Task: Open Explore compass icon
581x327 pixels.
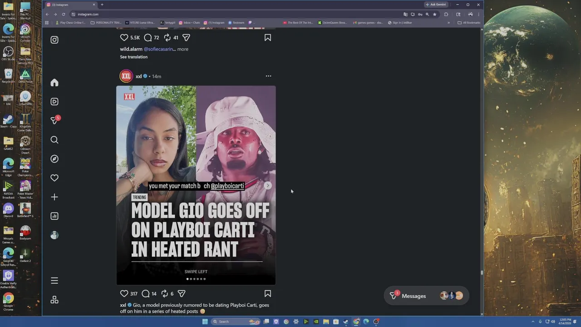Action: pyautogui.click(x=54, y=159)
